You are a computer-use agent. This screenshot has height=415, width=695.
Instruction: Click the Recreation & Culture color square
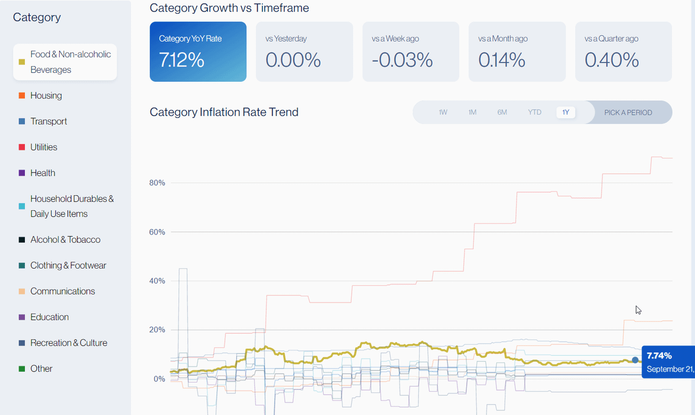point(21,343)
